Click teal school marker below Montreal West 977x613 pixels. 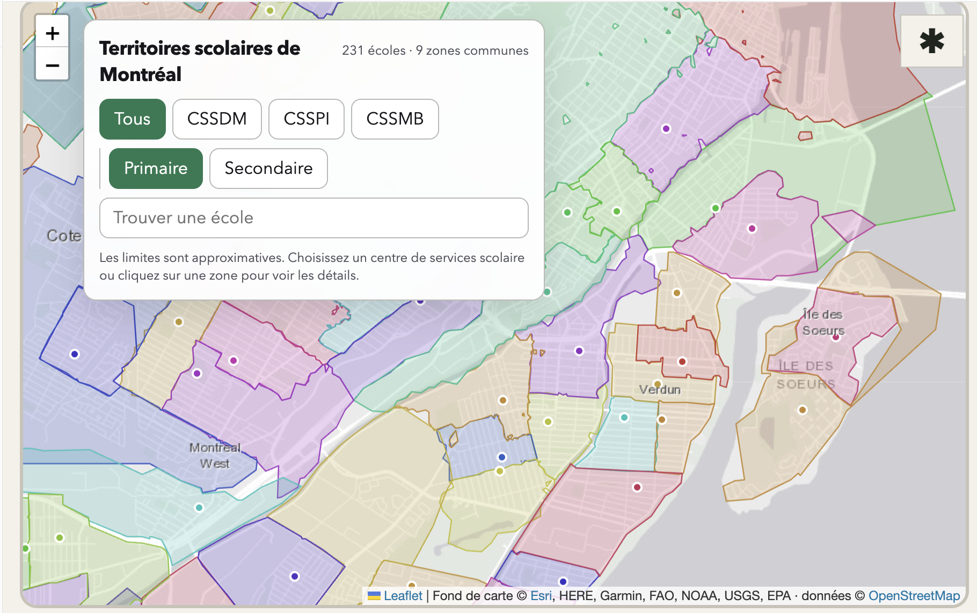click(x=199, y=508)
